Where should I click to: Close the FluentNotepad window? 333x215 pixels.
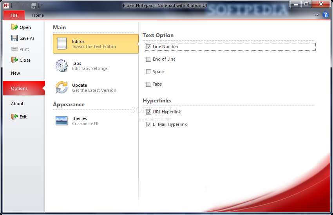(321, 4)
